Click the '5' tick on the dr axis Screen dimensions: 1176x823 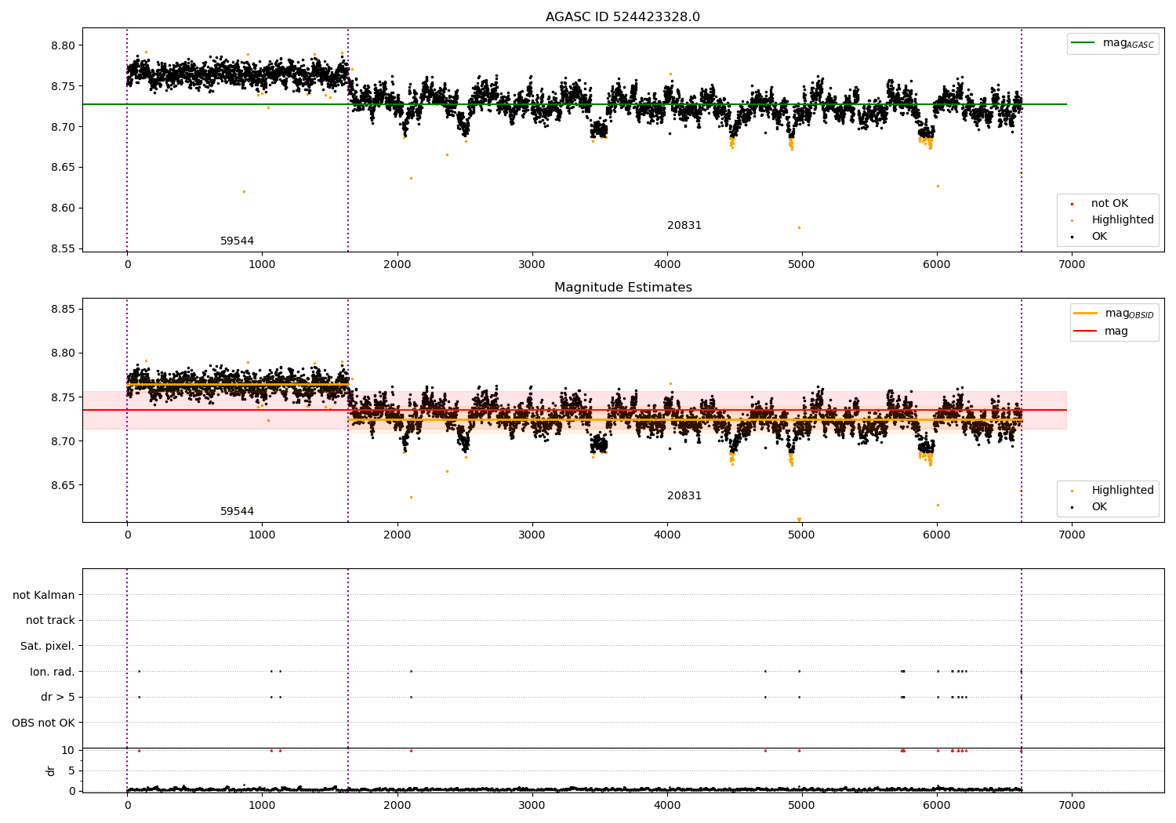(71, 770)
